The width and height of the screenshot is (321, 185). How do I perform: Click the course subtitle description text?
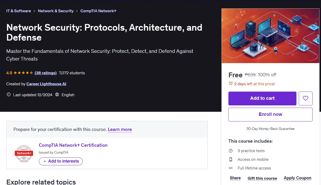coord(100,55)
